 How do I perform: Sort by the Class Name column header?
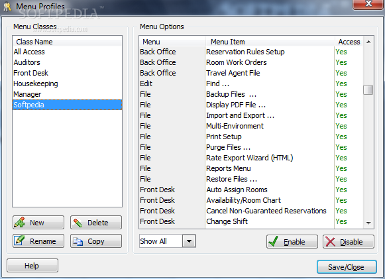67,42
